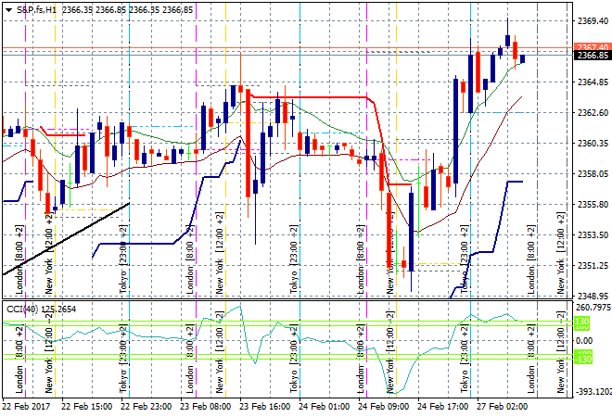Select the black diagonal trendline
This screenshot has height=417, width=612.
(x=65, y=238)
